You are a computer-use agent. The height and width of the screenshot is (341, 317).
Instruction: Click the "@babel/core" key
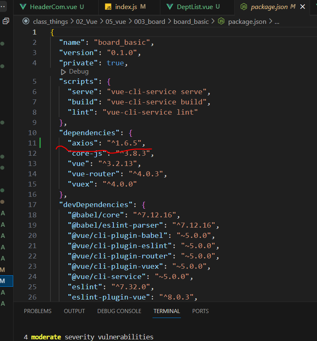click(96, 215)
